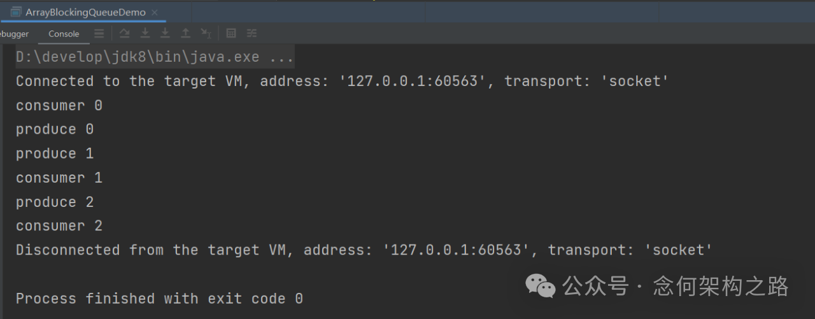The width and height of the screenshot is (815, 319).
Task: Close the ArrayBlockingQueueDemo tab
Action: [155, 12]
